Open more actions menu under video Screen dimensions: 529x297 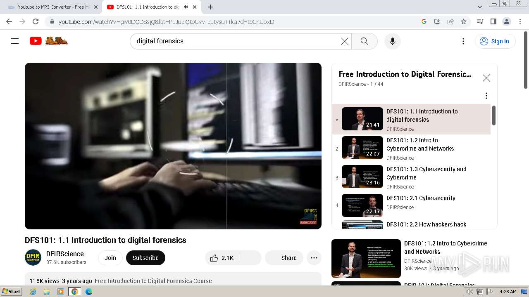click(314, 258)
